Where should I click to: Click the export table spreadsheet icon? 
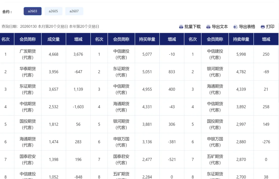pyautogui.click(x=235, y=27)
